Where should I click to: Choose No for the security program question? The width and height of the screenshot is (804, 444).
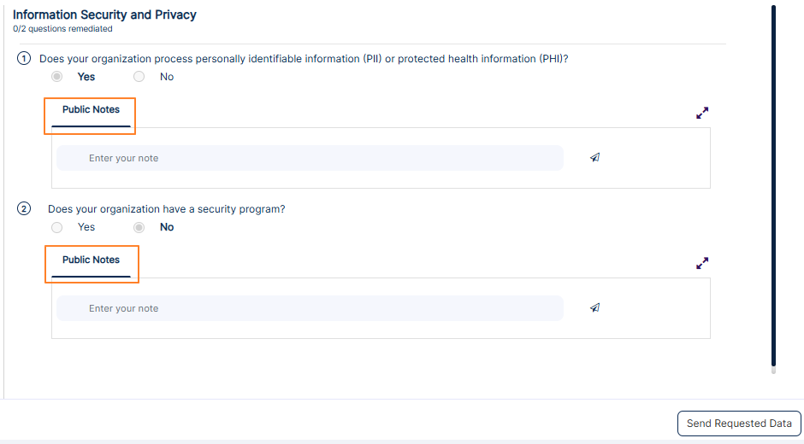click(x=139, y=227)
